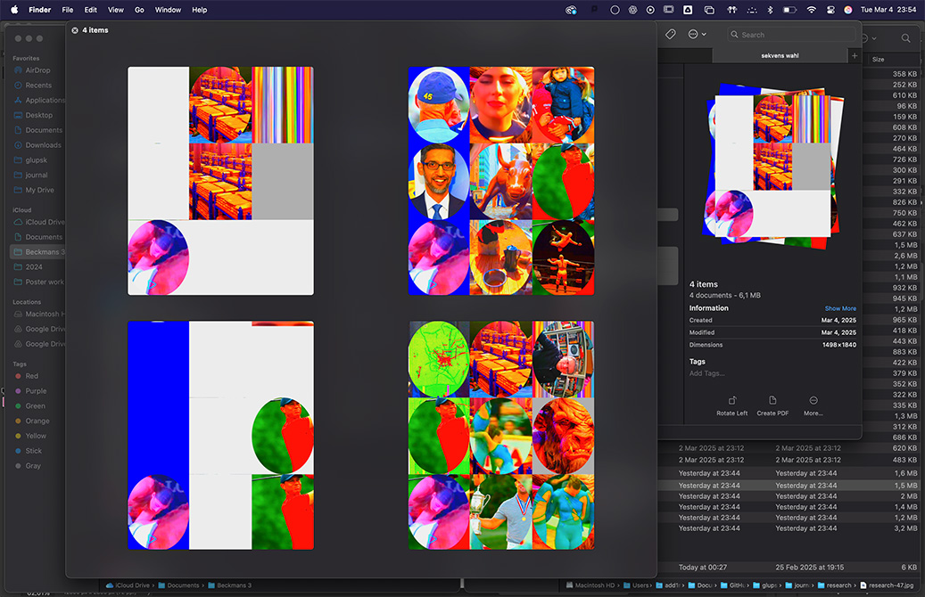Screen dimensions: 925x597
Task: Open Control Center from the menu bar
Action: 830,10
